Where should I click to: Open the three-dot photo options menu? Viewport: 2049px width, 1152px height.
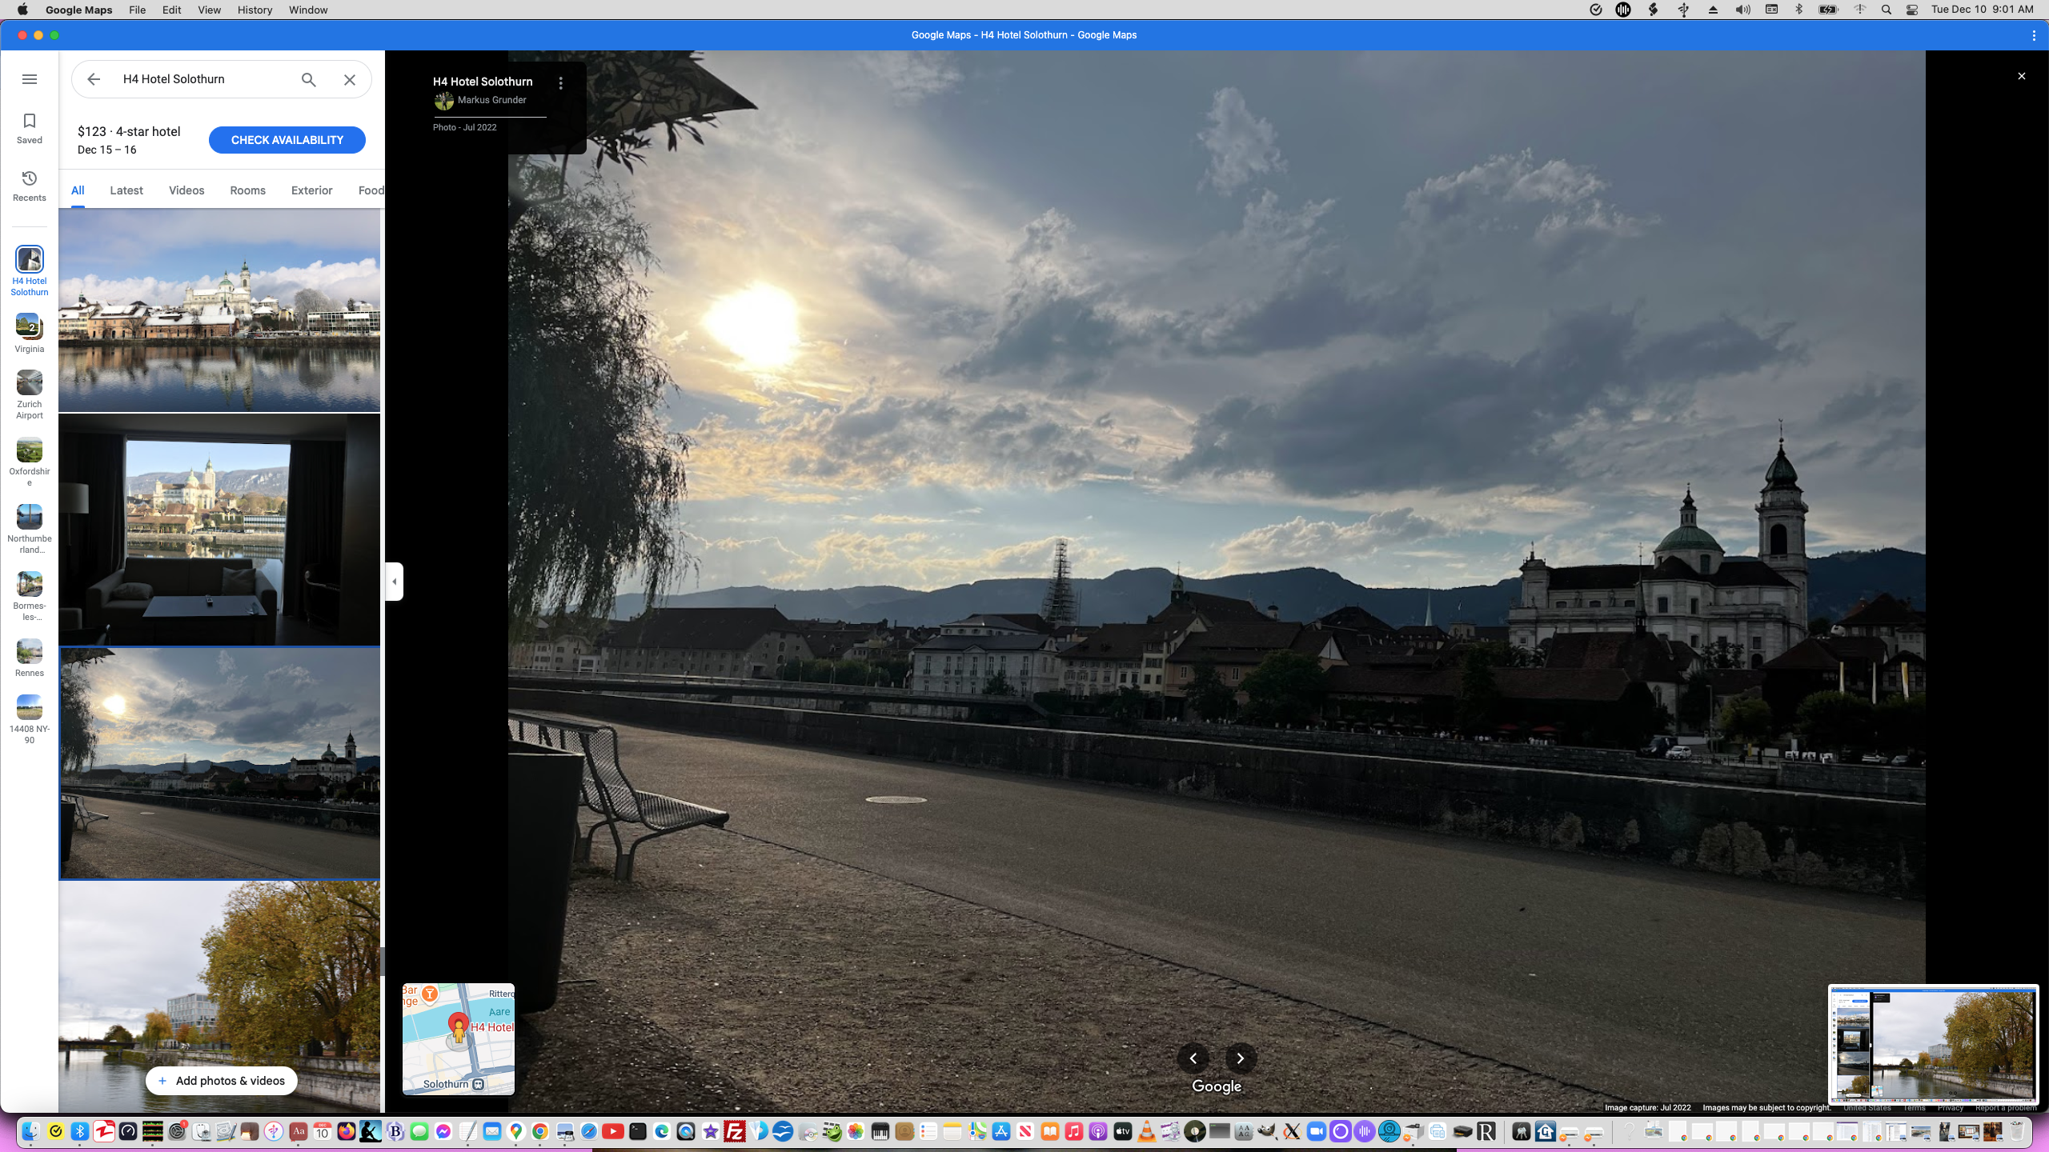(561, 83)
